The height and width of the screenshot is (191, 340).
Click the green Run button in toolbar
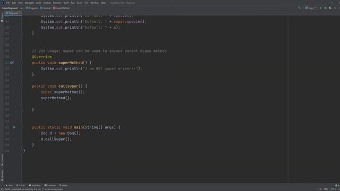(x=320, y=8)
